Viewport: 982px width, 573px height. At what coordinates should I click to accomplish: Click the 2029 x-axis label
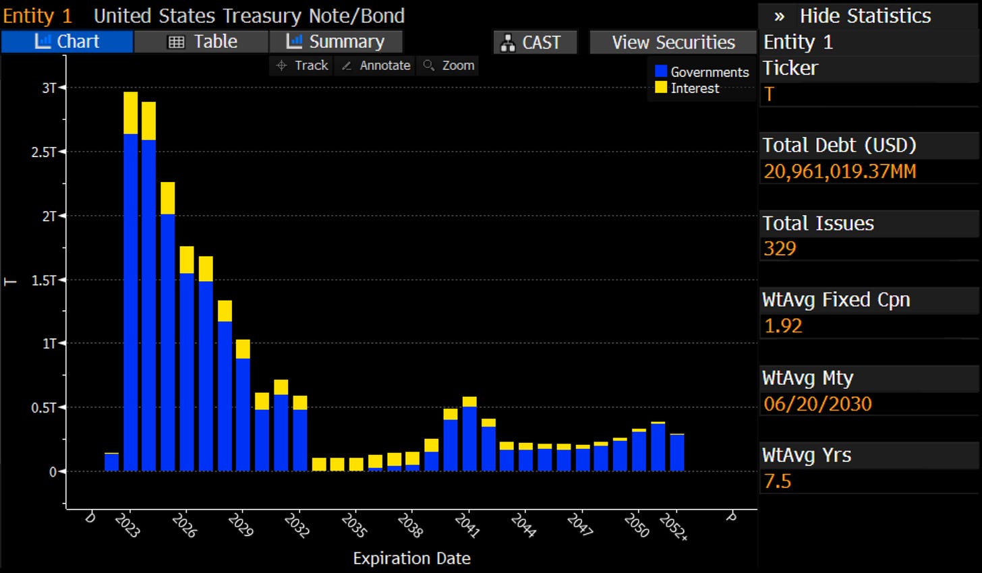240,526
